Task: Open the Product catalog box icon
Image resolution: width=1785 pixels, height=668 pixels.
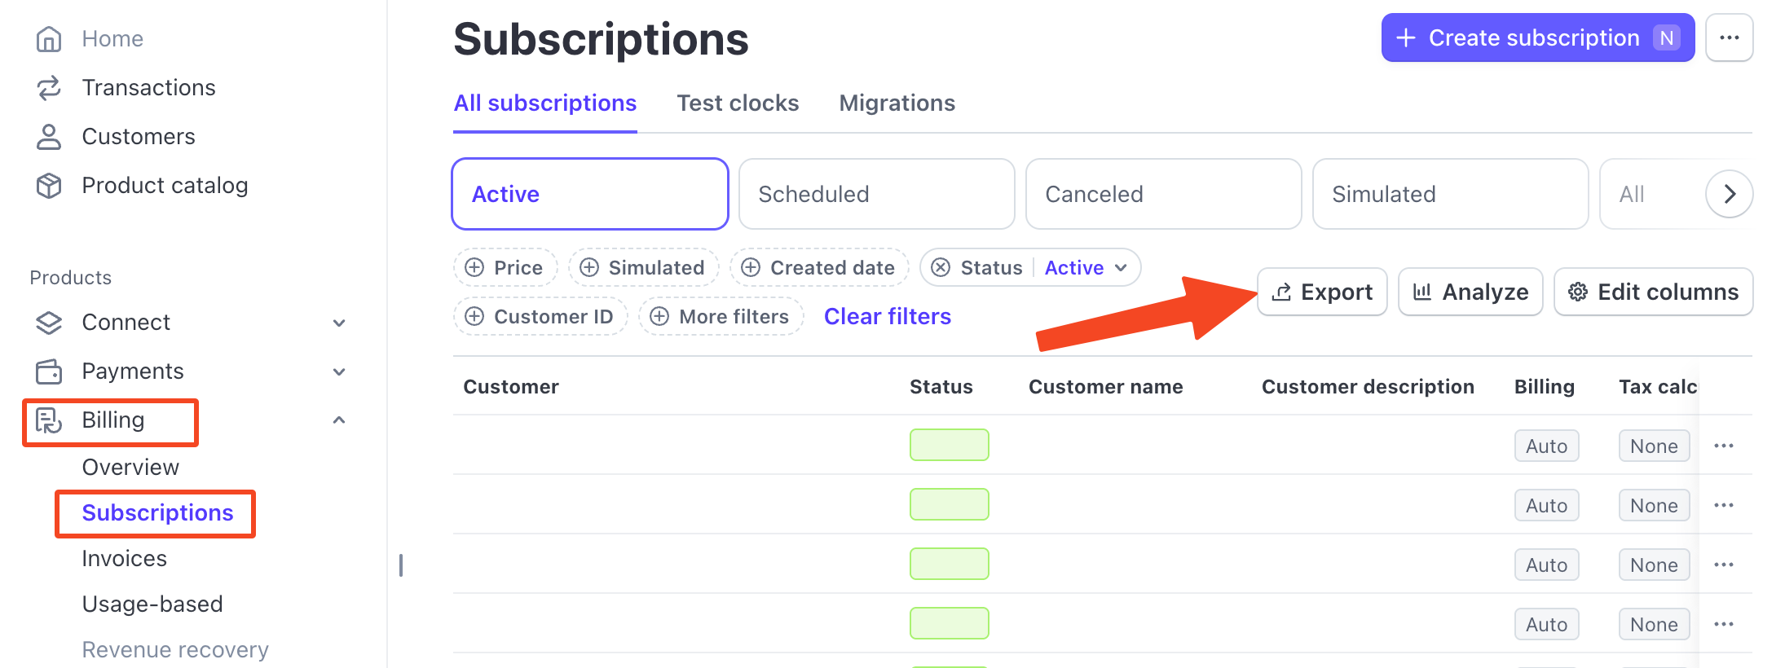Action: pos(49,186)
